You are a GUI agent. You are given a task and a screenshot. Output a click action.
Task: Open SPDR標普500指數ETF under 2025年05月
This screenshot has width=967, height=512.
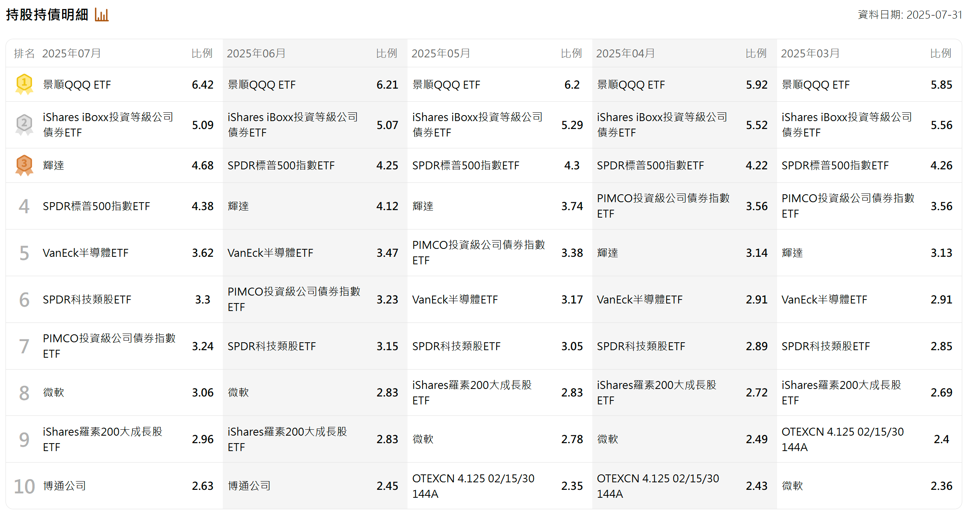pyautogui.click(x=466, y=165)
